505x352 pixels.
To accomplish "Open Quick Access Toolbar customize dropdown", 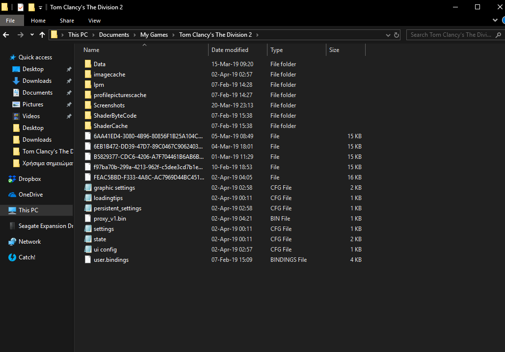I will (40, 7).
